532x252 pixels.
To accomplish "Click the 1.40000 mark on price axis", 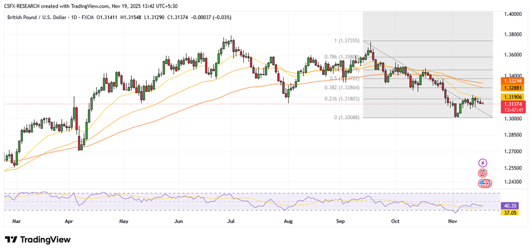I will pyautogui.click(x=511, y=14).
